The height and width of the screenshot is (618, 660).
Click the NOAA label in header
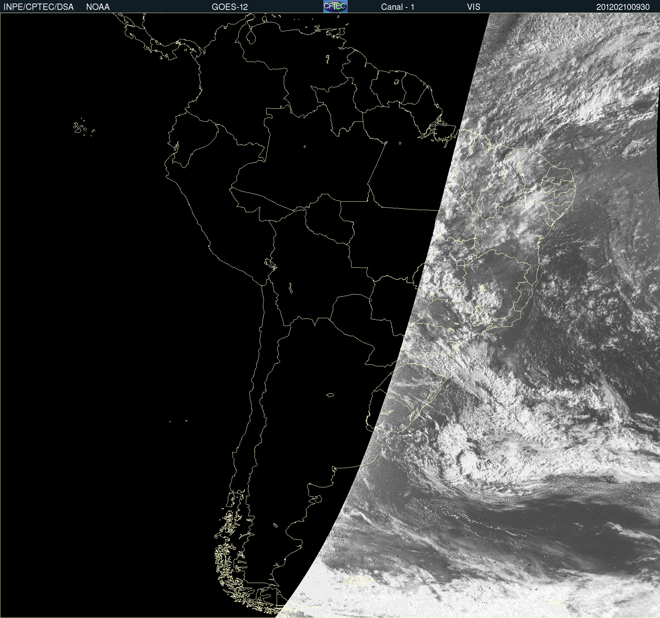point(98,7)
